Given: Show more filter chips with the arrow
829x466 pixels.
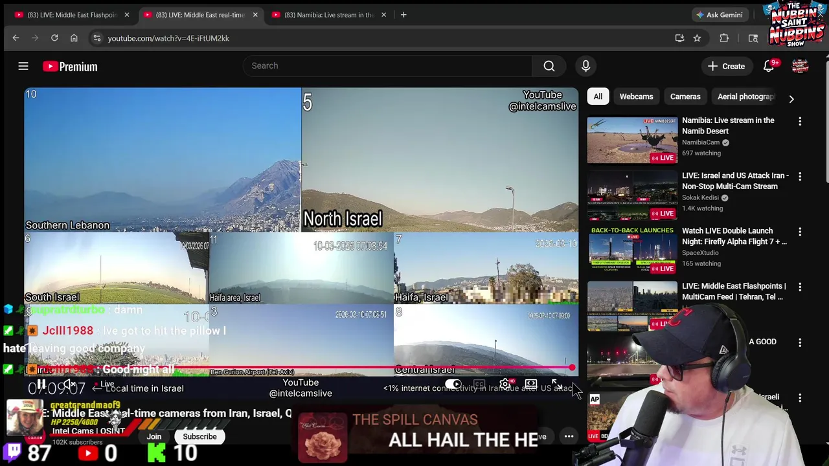Looking at the screenshot, I should (791, 98).
